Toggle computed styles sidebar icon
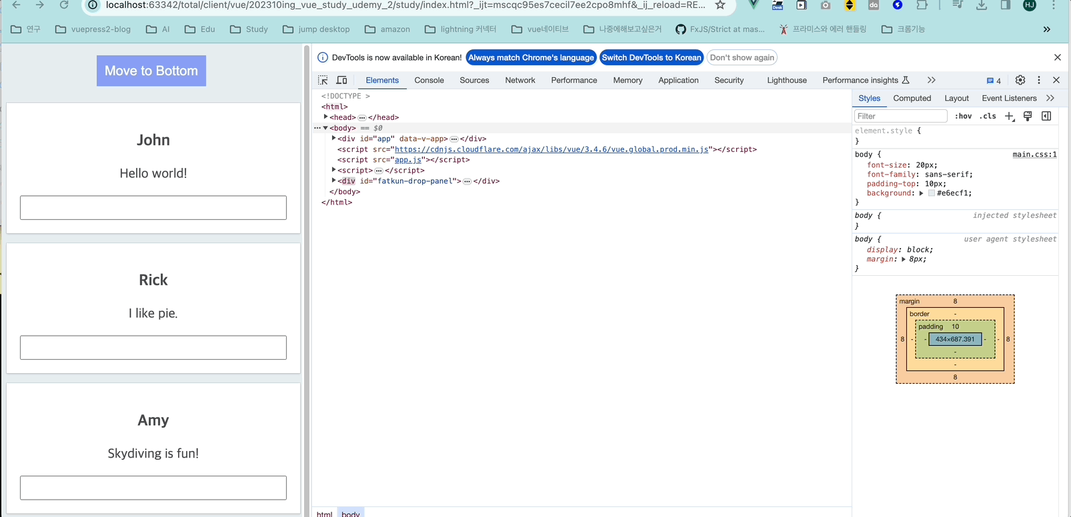Screen dimensions: 1071x517 (1046, 116)
